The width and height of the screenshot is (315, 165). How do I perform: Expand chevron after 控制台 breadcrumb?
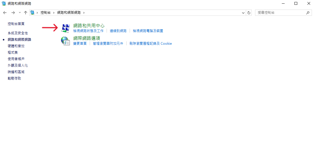click(54, 13)
